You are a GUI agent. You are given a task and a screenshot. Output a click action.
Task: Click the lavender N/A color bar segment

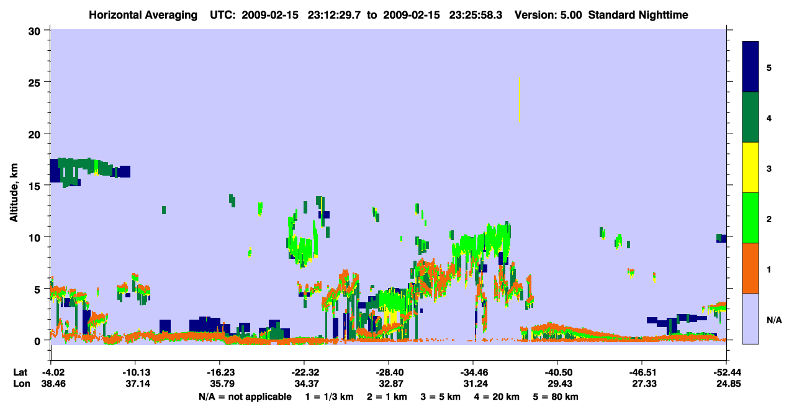pyautogui.click(x=751, y=318)
